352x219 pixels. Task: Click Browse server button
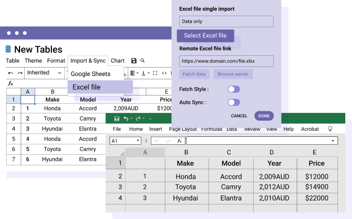pyautogui.click(x=233, y=74)
